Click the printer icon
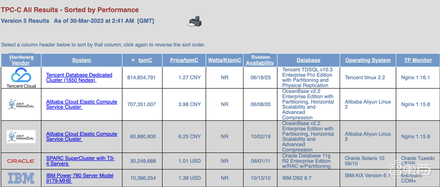Image resolution: width=440 pixels, height=187 pixels. point(195,21)
